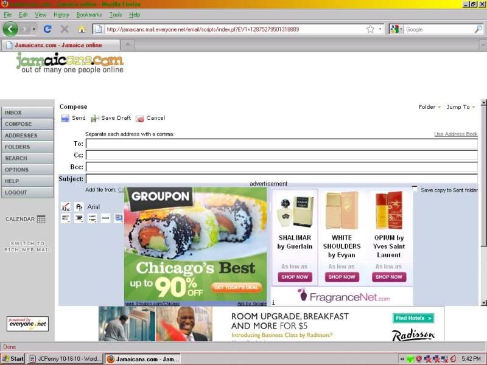Open the Calendar grid icon
487x365 pixels.
coord(41,219)
